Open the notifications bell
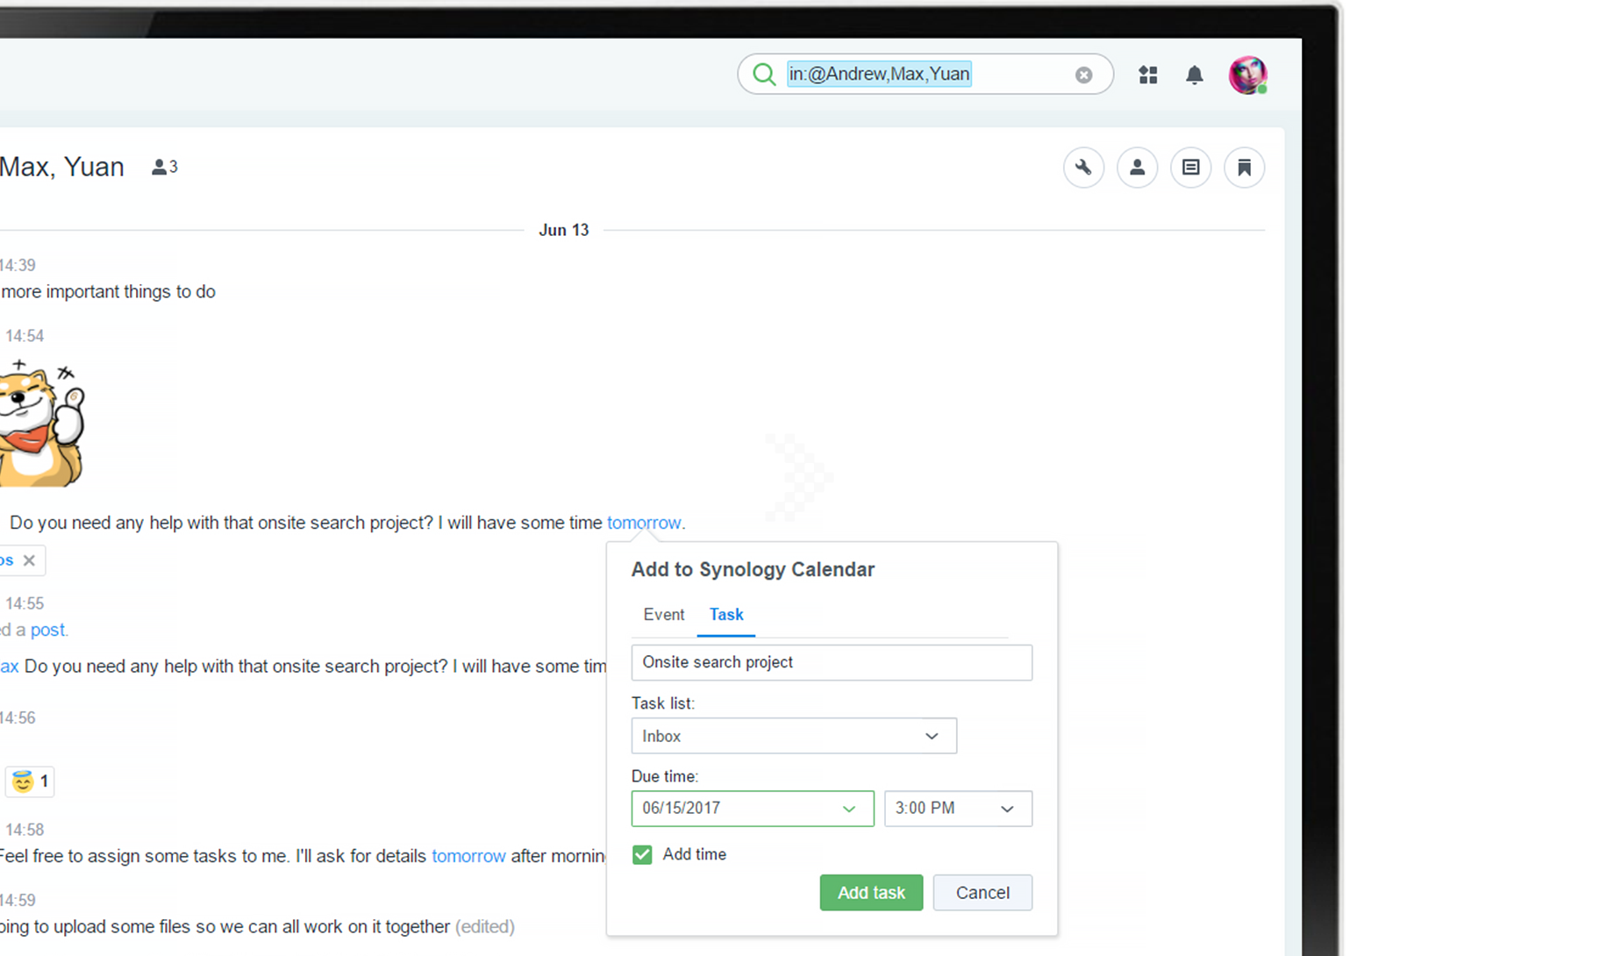1600x956 pixels. coord(1194,75)
